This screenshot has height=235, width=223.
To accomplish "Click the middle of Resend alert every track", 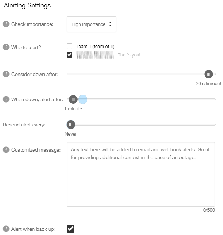I will (x=141, y=125).
